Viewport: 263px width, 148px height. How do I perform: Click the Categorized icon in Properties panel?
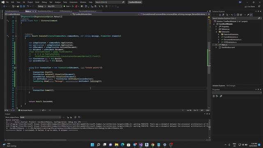[214, 96]
